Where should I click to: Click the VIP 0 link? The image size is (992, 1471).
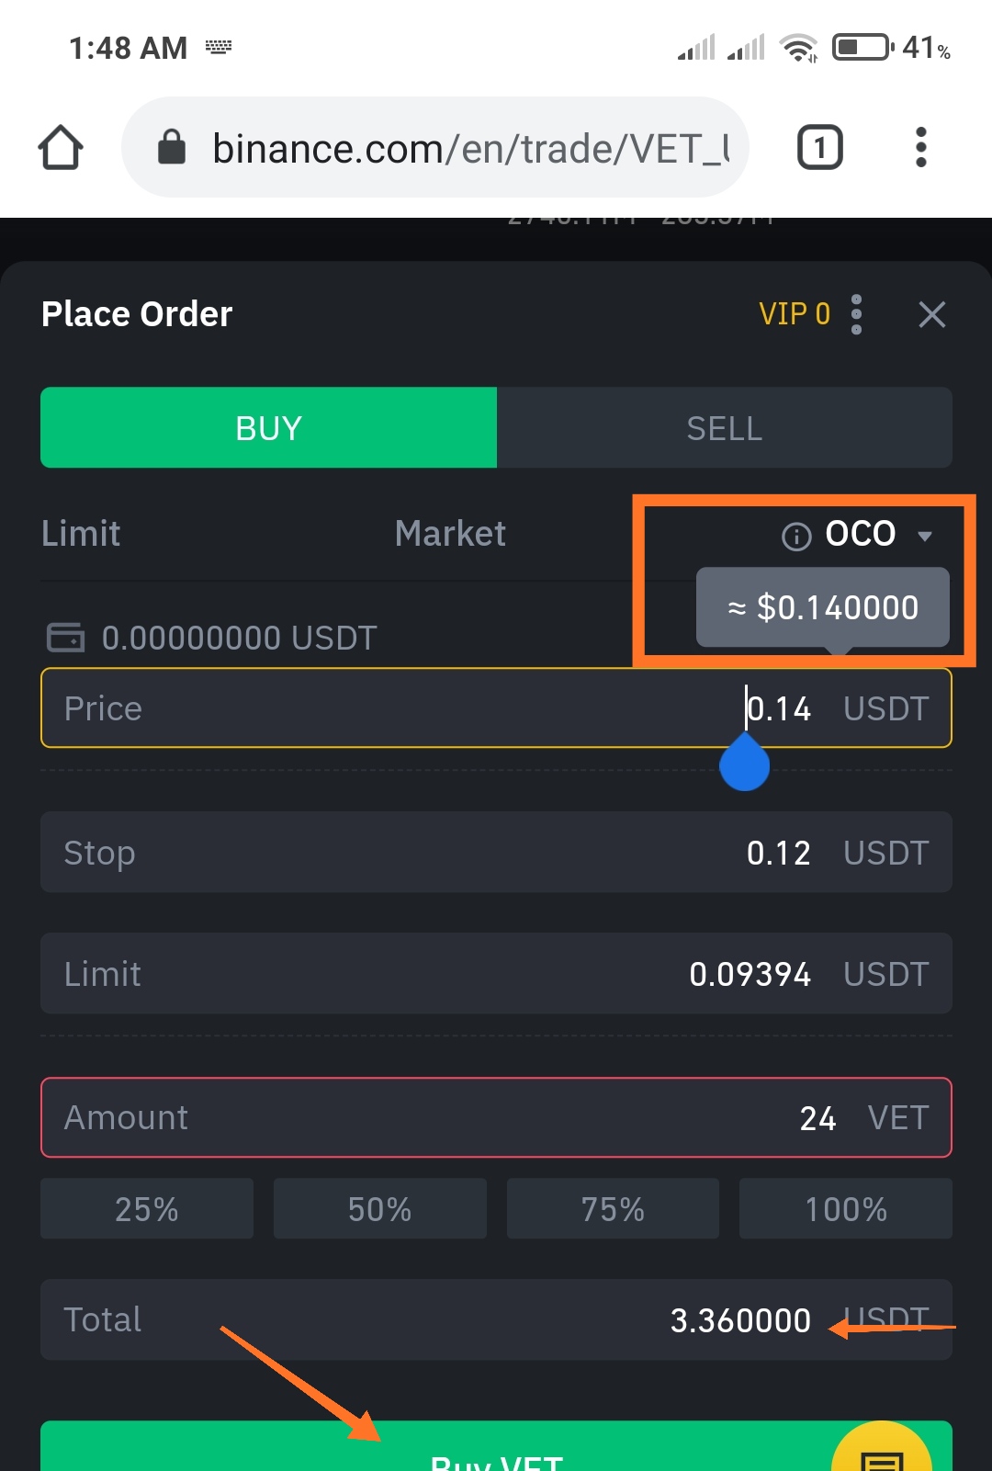[795, 314]
